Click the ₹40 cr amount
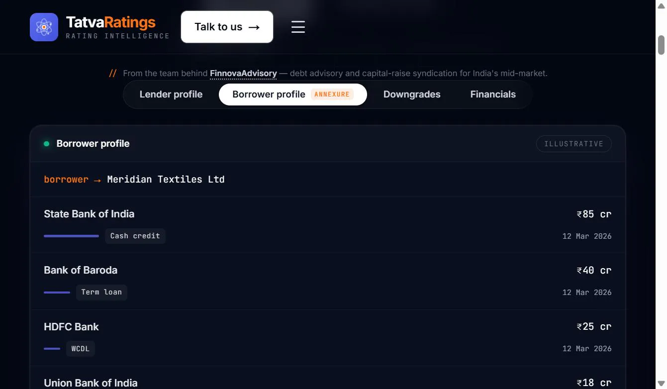Screen dimensions: 667x389 click(594, 270)
